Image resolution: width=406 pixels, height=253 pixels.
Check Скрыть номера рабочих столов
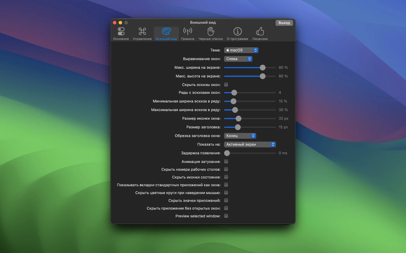(x=226, y=169)
